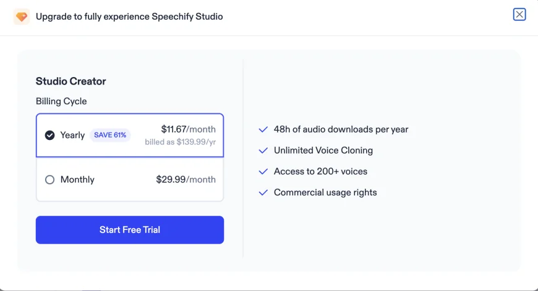Image resolution: width=538 pixels, height=291 pixels.
Task: Choose the Monthly billing radio button
Action: (50, 180)
